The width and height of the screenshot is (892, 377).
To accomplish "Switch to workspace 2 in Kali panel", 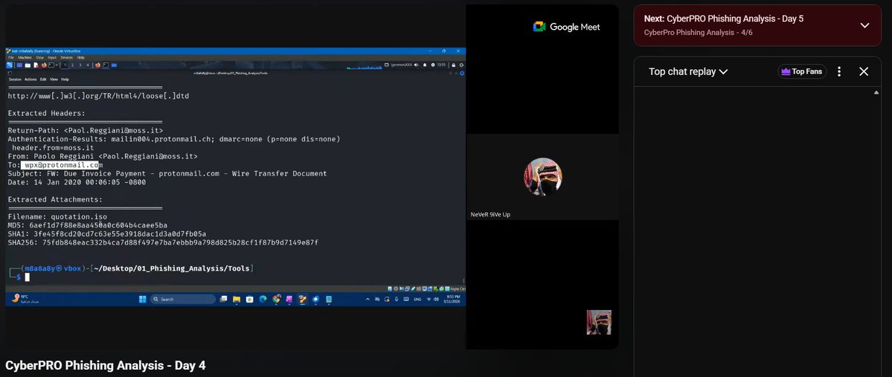I will point(72,65).
